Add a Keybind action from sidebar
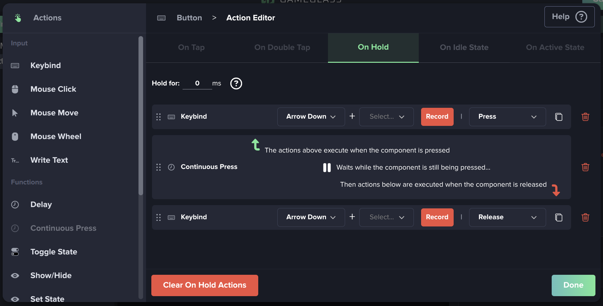This screenshot has width=603, height=306. (45, 65)
